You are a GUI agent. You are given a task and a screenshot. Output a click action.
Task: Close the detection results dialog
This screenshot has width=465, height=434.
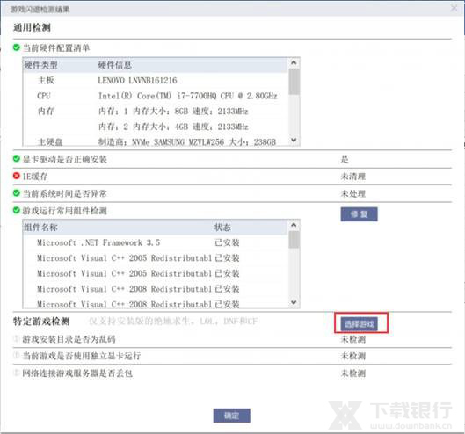454,8
